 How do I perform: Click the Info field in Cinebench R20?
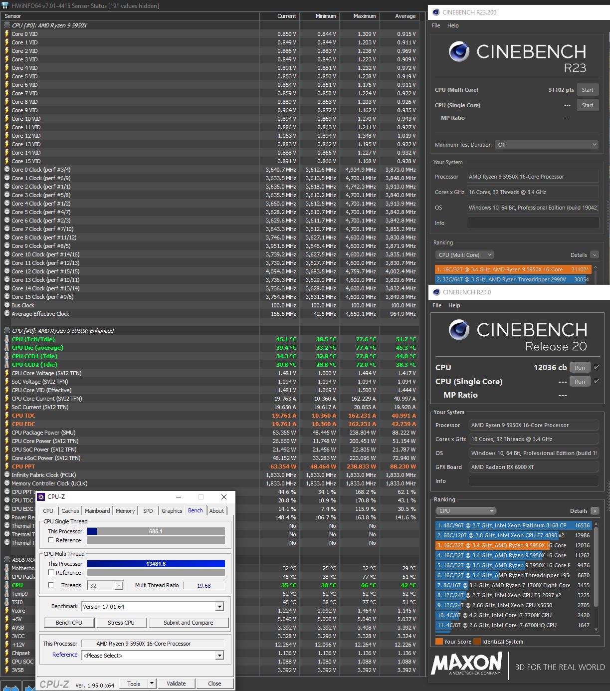[x=534, y=481]
